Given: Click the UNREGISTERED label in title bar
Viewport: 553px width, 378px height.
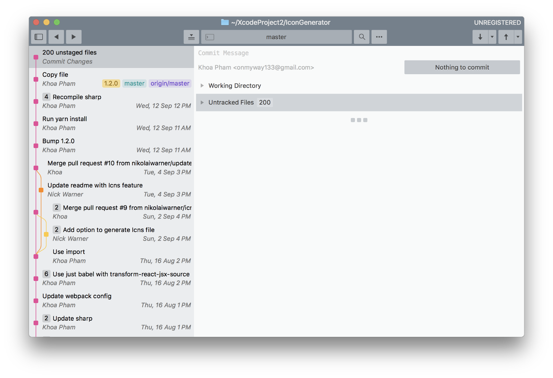Looking at the screenshot, I should point(497,22).
